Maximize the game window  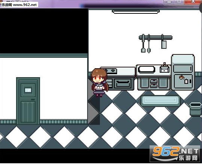click(x=179, y=2)
